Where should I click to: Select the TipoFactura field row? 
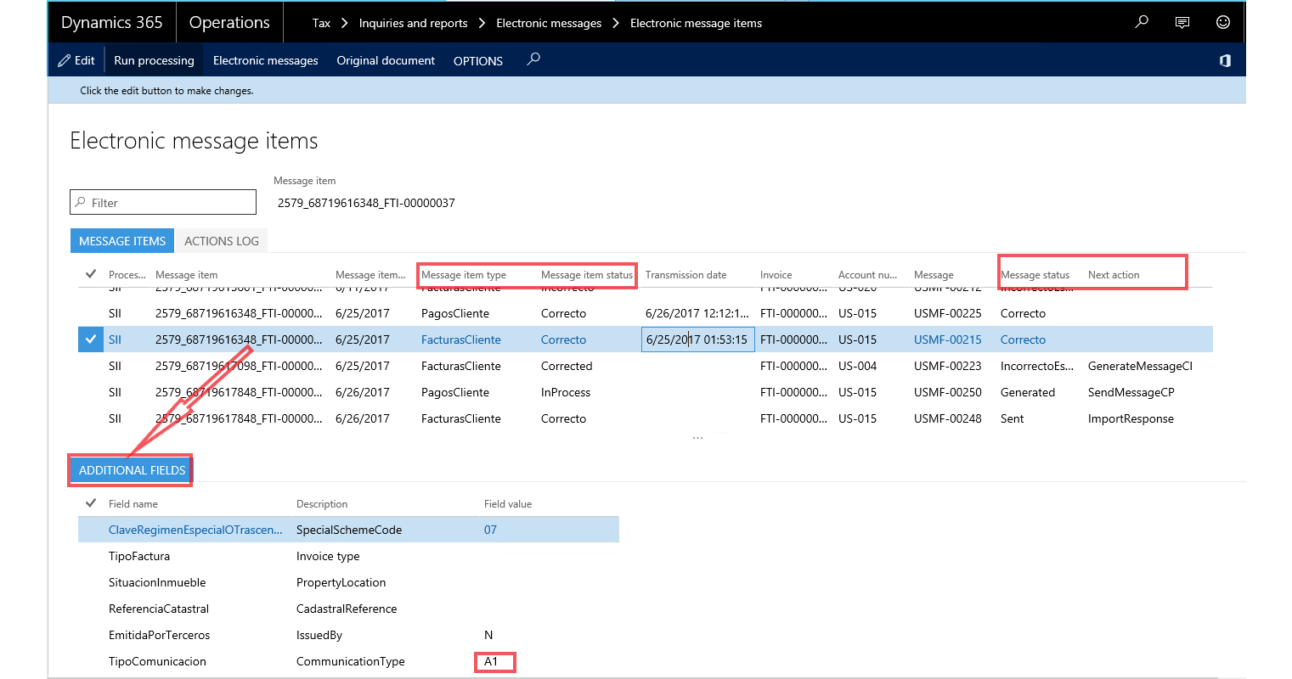point(348,556)
